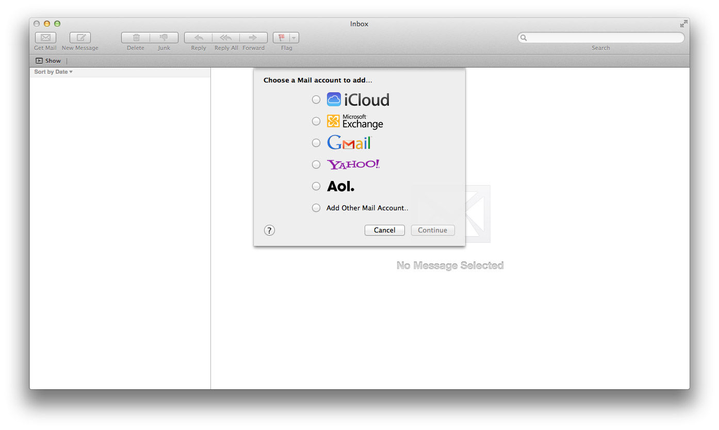Click the Get Mail envelope icon

tap(45, 38)
